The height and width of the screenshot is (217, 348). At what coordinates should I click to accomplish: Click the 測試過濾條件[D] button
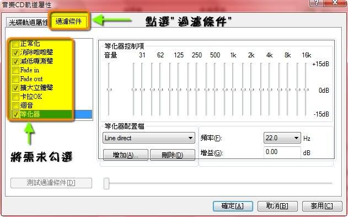pos(51,183)
